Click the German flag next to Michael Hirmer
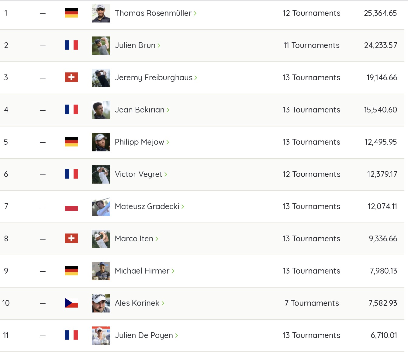 [x=71, y=271]
